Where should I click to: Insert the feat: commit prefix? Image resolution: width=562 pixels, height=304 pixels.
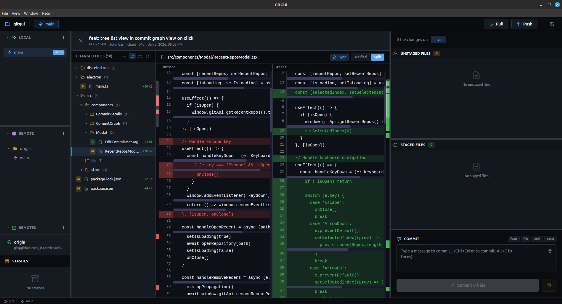tap(513, 239)
